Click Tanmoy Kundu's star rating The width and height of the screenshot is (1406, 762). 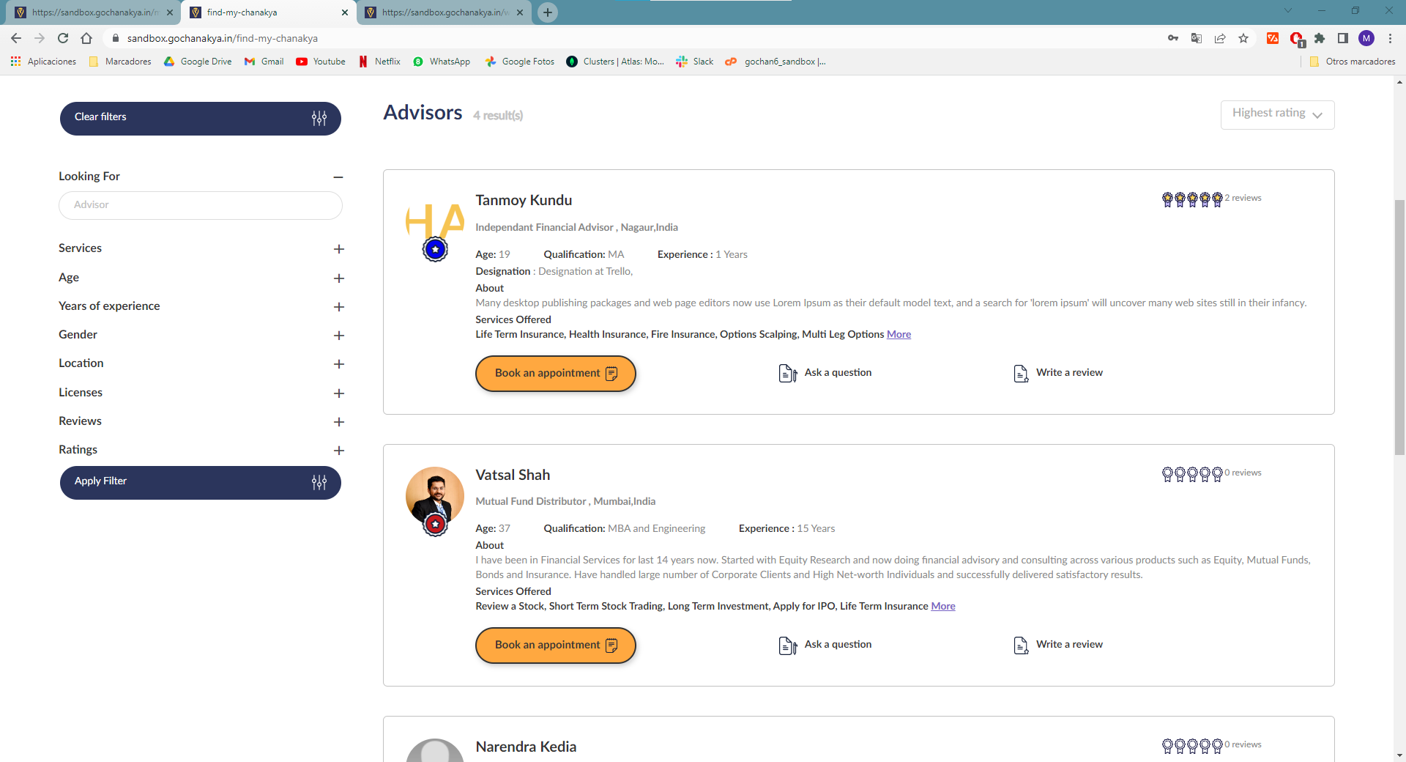pos(1191,199)
